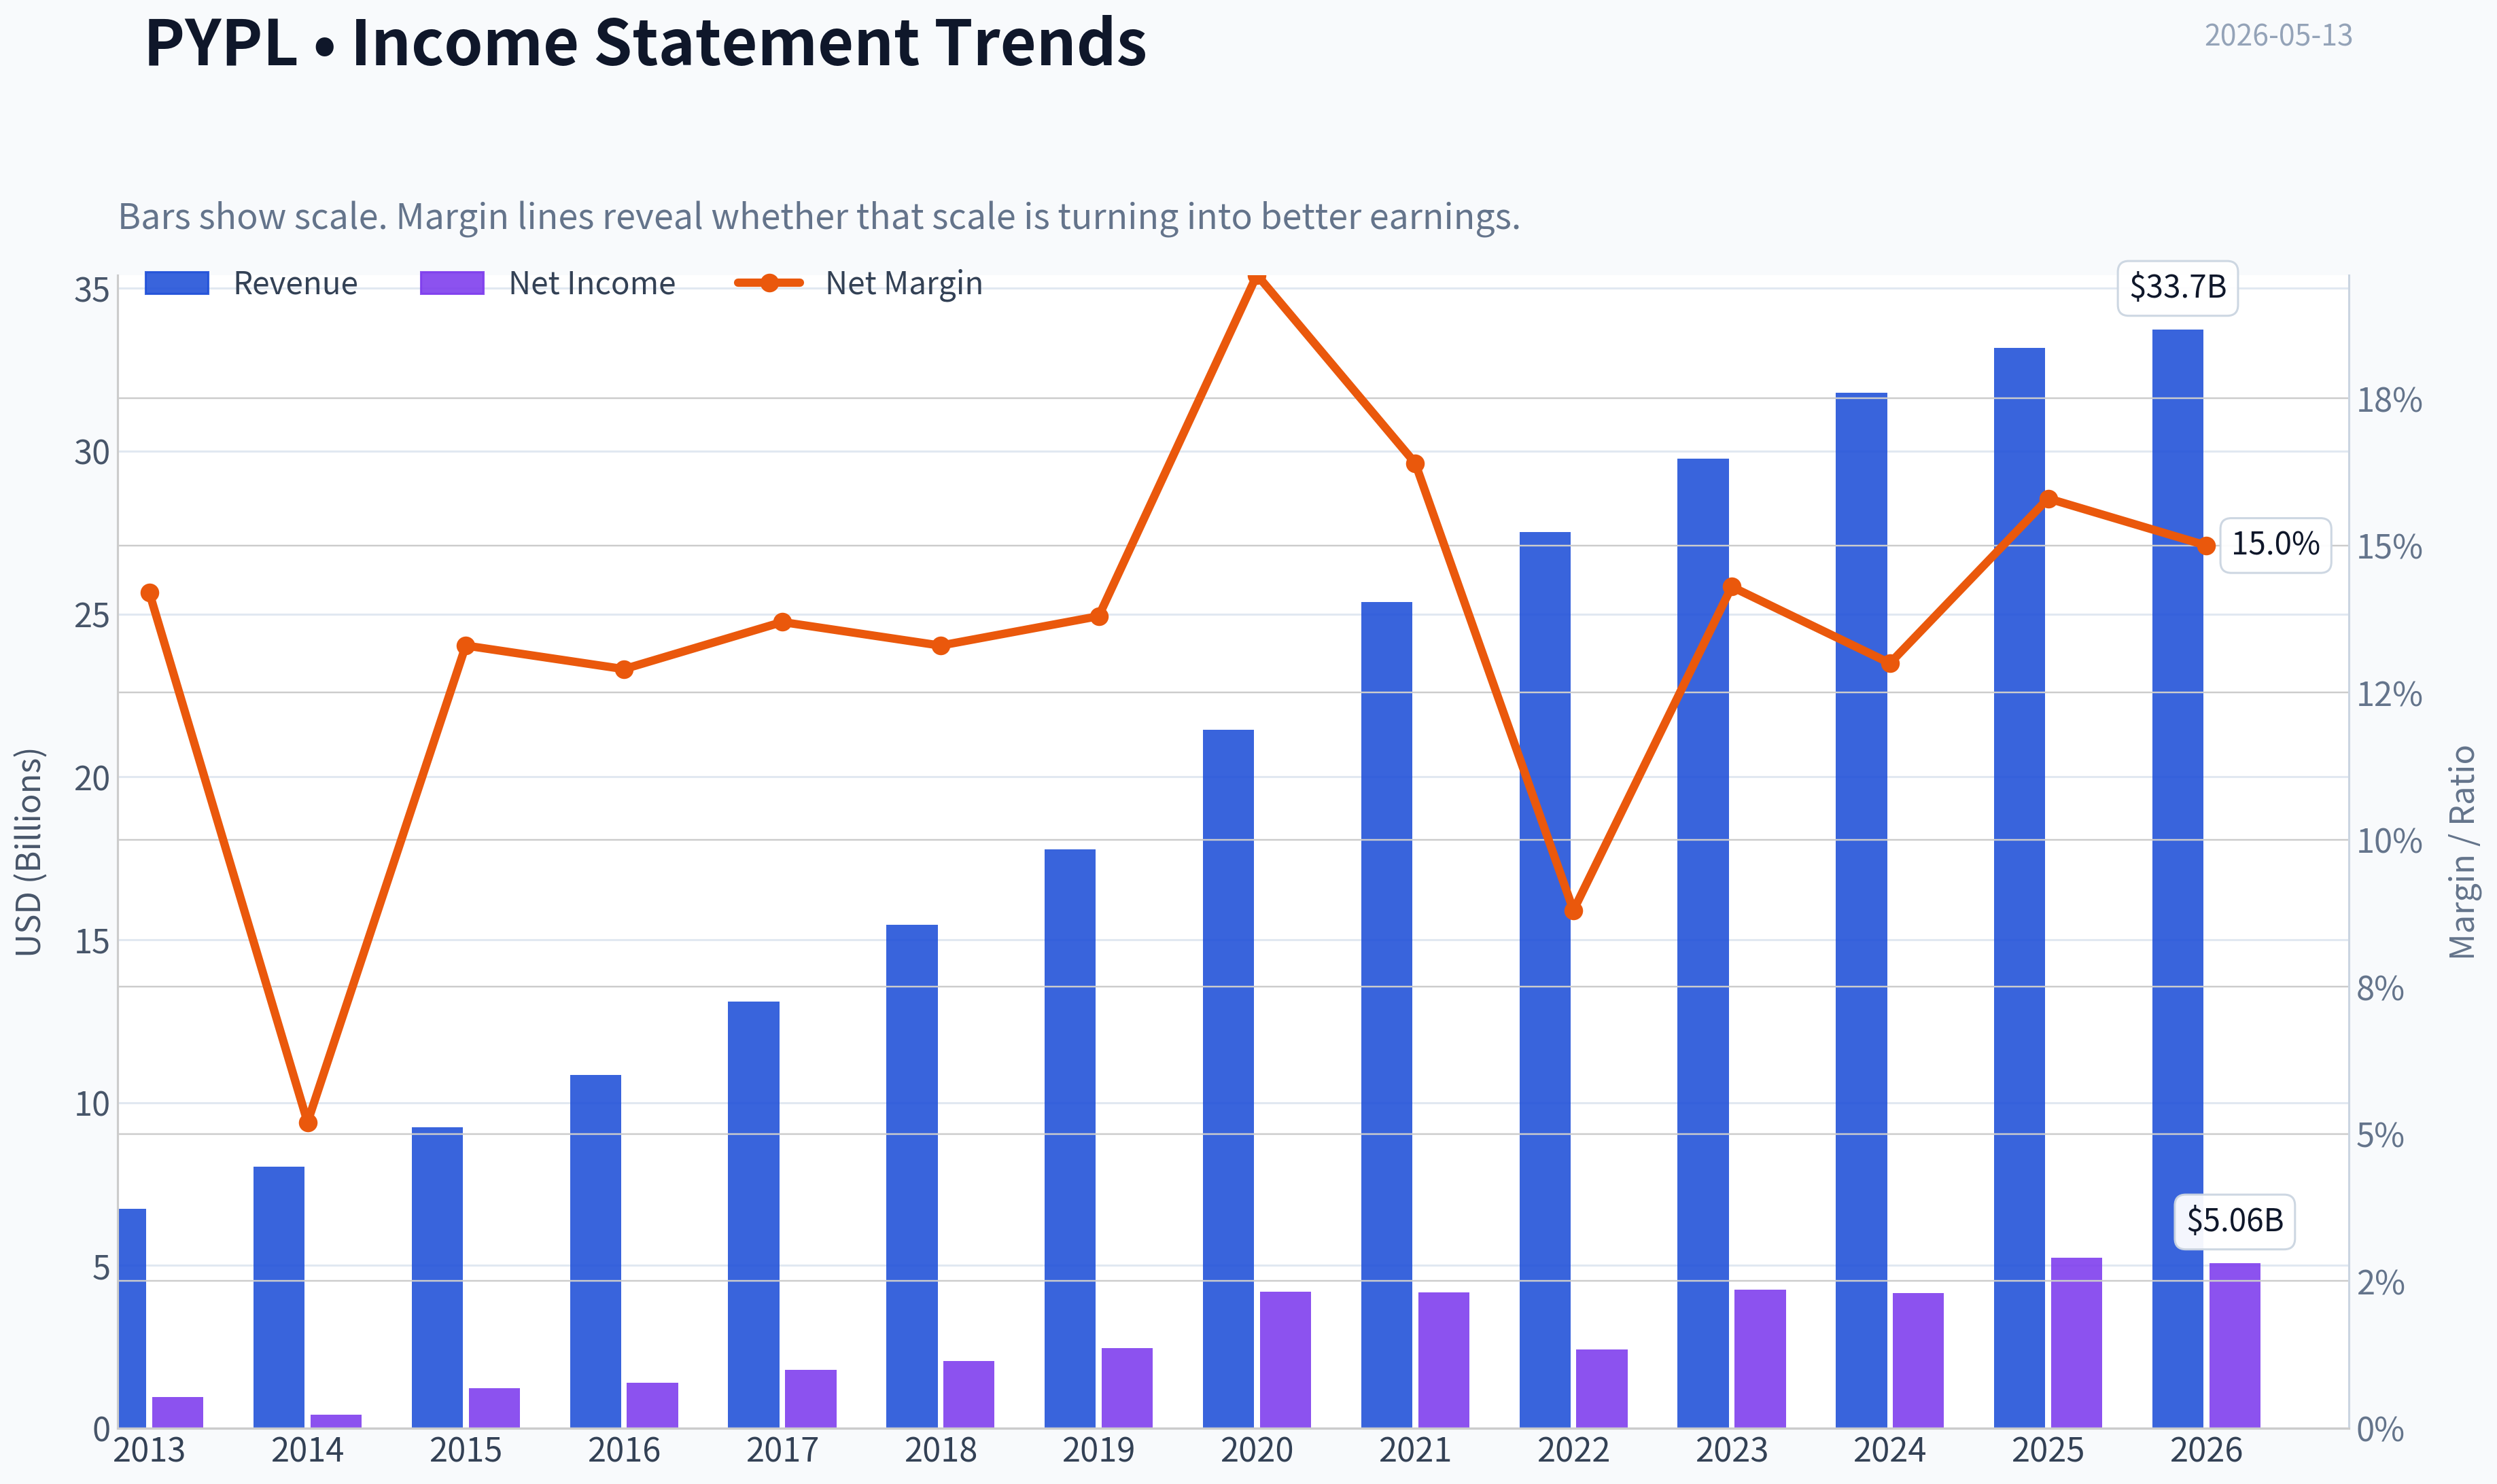Image resolution: width=2497 pixels, height=1484 pixels.
Task: Click the 2023 net income bar
Action: 1760,1358
